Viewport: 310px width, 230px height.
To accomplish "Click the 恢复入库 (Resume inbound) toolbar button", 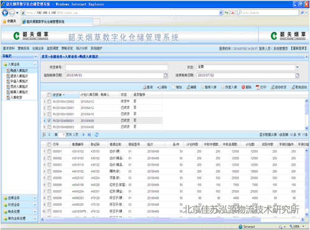I will click(229, 87).
